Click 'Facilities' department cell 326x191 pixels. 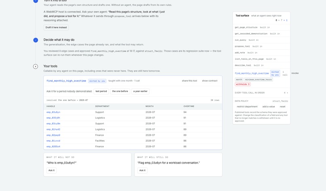(100, 141)
